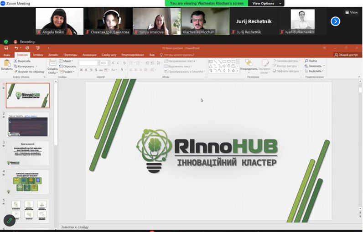Open the Макет layout dropdown
This screenshot has height=232, width=363.
pos(66,61)
